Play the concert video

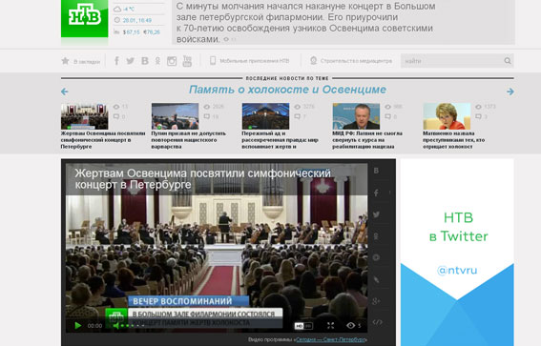(78, 325)
